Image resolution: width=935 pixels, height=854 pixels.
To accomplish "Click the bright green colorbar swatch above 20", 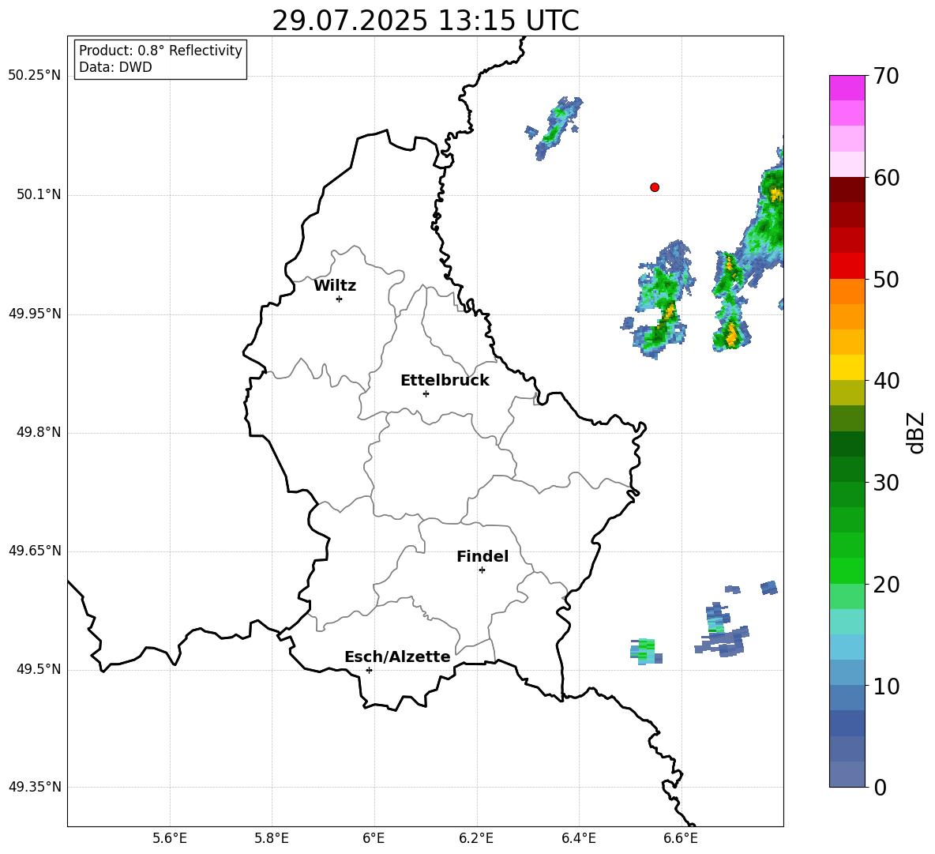I will coord(847,570).
